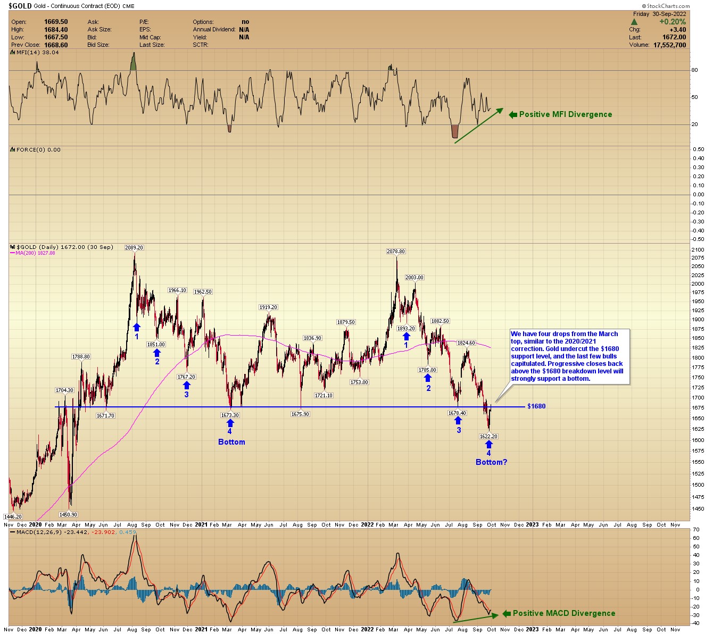Click the 2089.20 peak price label
The width and height of the screenshot is (713, 634).
point(134,247)
